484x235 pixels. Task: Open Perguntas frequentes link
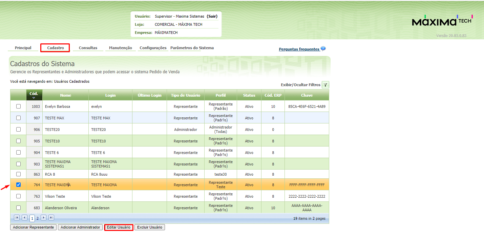(299, 49)
